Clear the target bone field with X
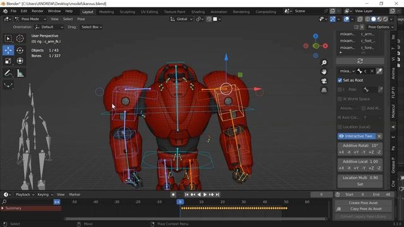Viewport: 404px width, 227px height. coord(372,71)
